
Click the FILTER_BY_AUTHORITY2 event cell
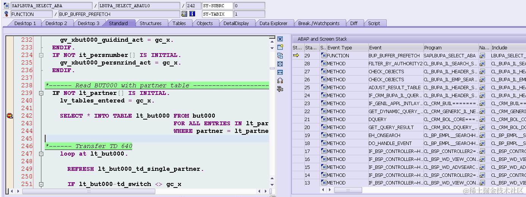click(x=395, y=63)
